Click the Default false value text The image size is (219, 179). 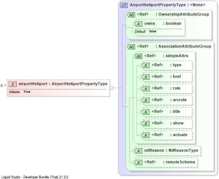pos(146,32)
